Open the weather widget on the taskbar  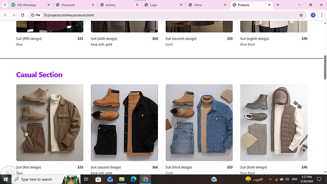[254, 179]
